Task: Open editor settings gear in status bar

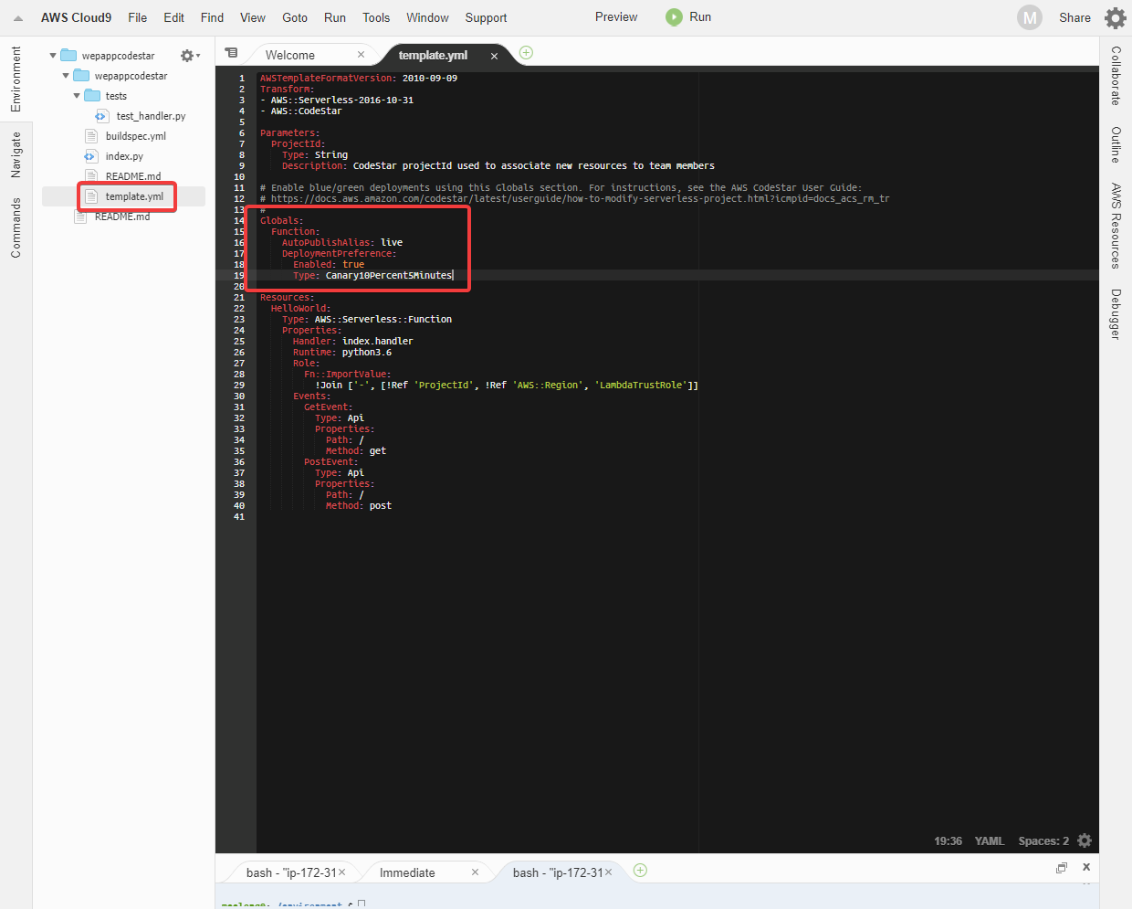Action: pos(1085,840)
